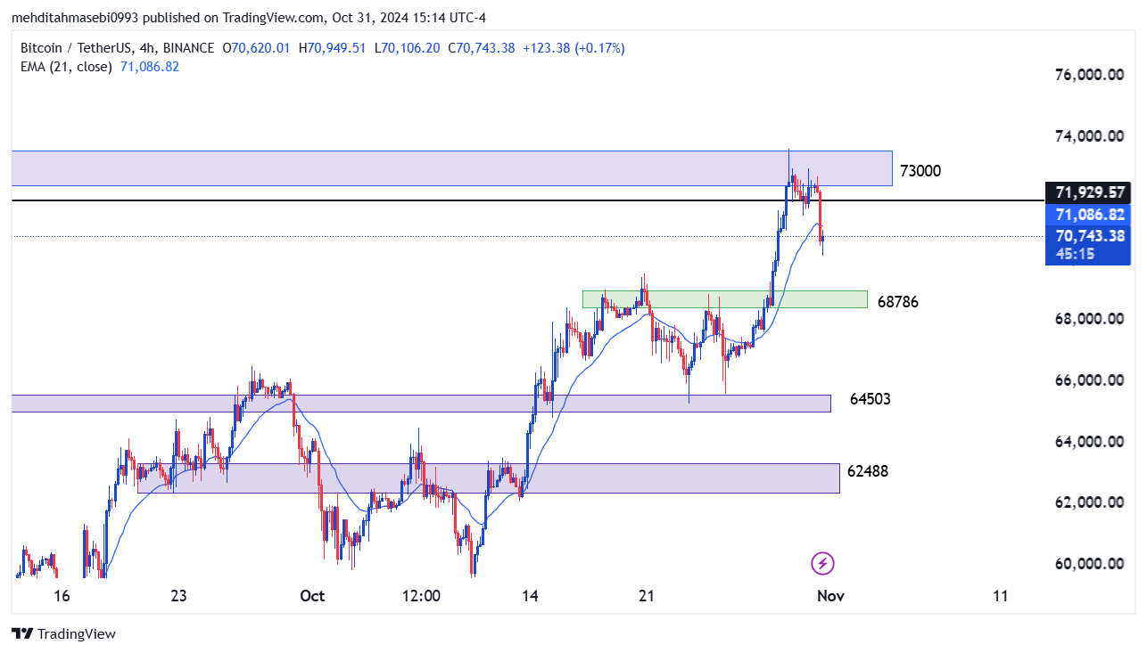Image resolution: width=1147 pixels, height=653 pixels.
Task: Click the high price H70,949.51 value
Action: click(332, 48)
